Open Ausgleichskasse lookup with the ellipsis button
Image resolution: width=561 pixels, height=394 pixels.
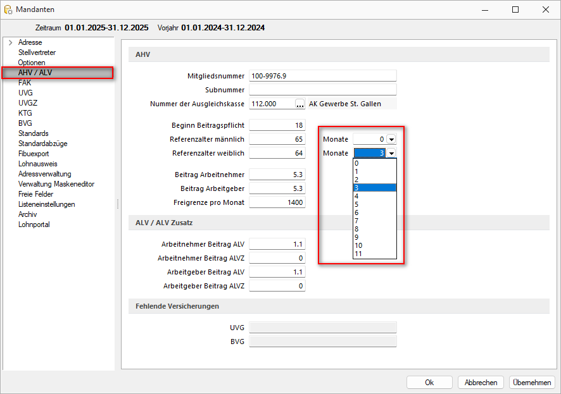300,104
